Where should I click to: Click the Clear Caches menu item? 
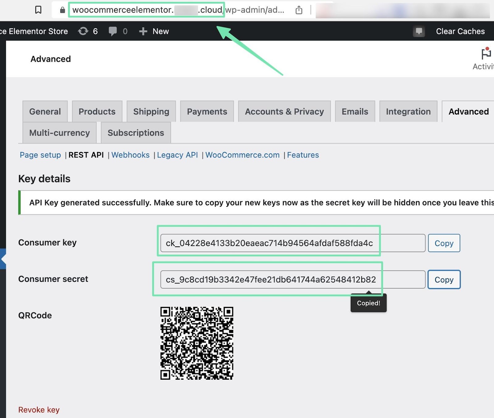(x=460, y=31)
